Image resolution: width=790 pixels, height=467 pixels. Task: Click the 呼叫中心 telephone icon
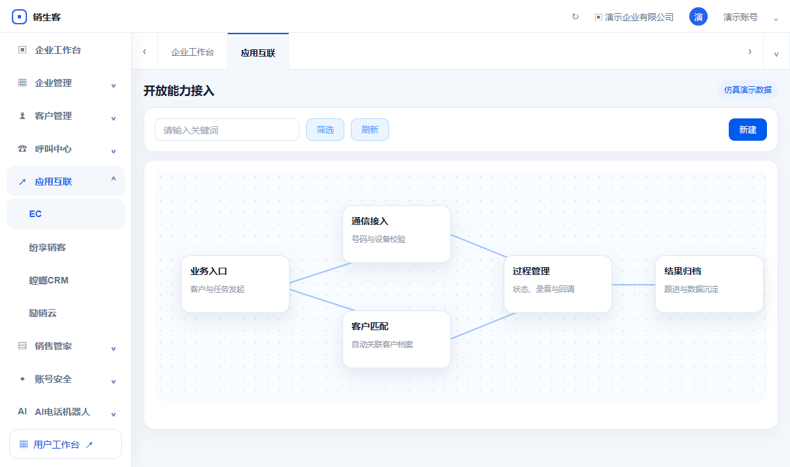pyautogui.click(x=22, y=149)
